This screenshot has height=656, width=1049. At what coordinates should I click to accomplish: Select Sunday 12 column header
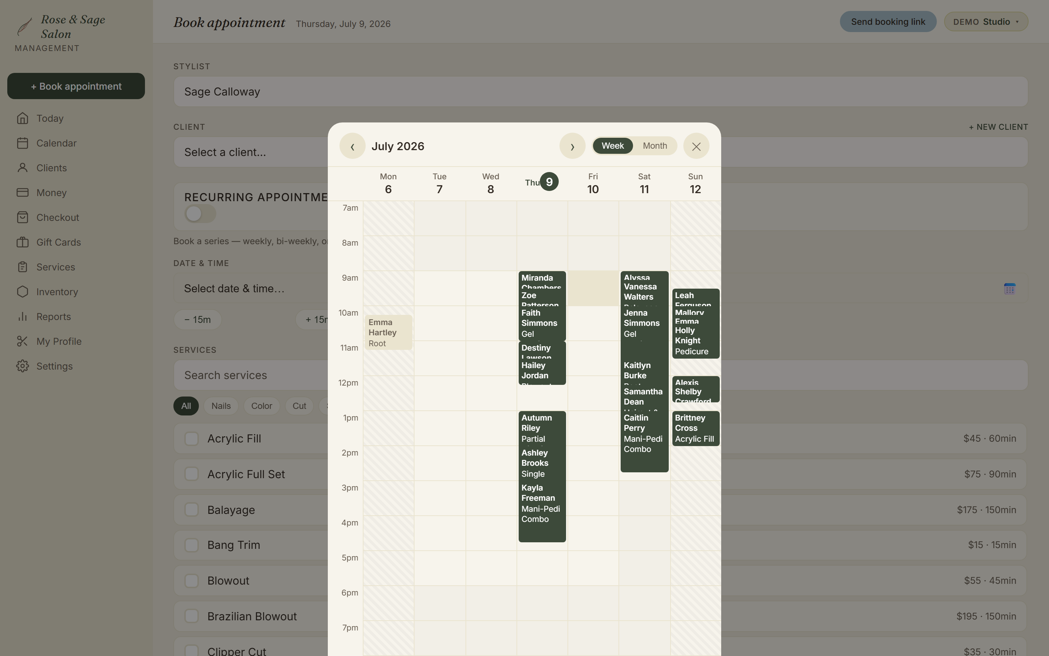tap(695, 183)
